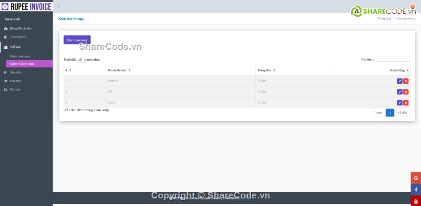Go to previous page with Trước
Screen dimensions: 421x206
[x=378, y=113]
